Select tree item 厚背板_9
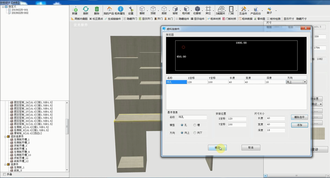330x178 pixels. point(28,133)
